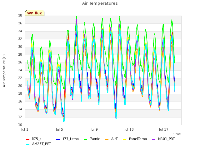Click the Air Temperatures chart title
The image size is (200, 150).
(100, 3)
